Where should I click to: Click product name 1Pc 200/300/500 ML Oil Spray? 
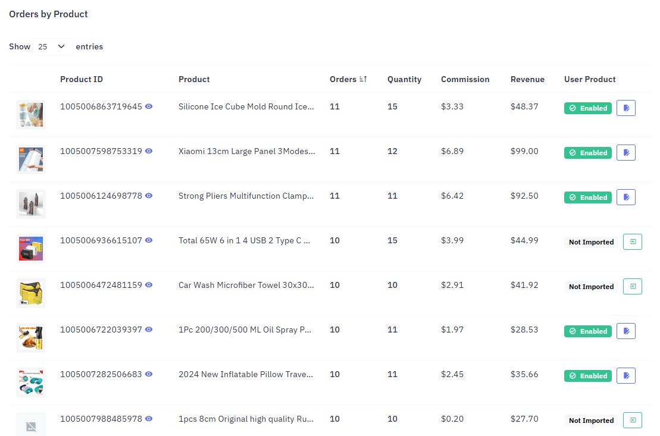[245, 330]
